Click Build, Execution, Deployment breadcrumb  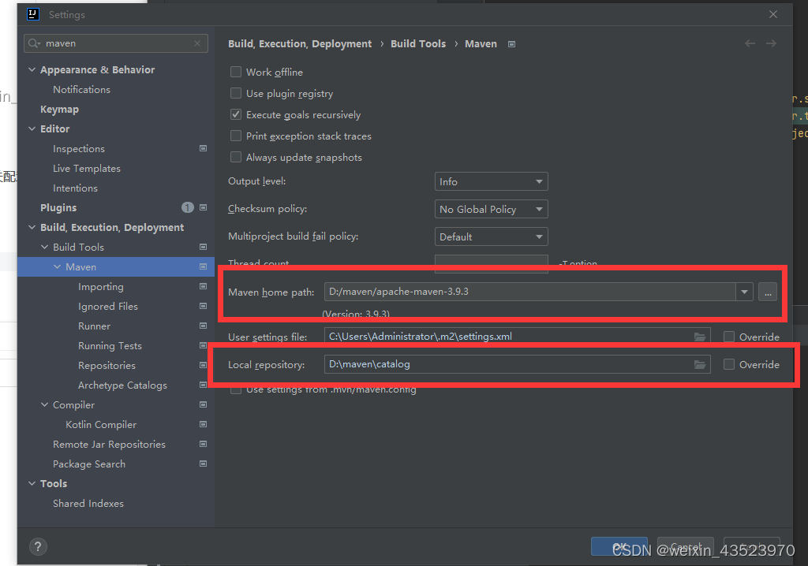pyautogui.click(x=300, y=44)
